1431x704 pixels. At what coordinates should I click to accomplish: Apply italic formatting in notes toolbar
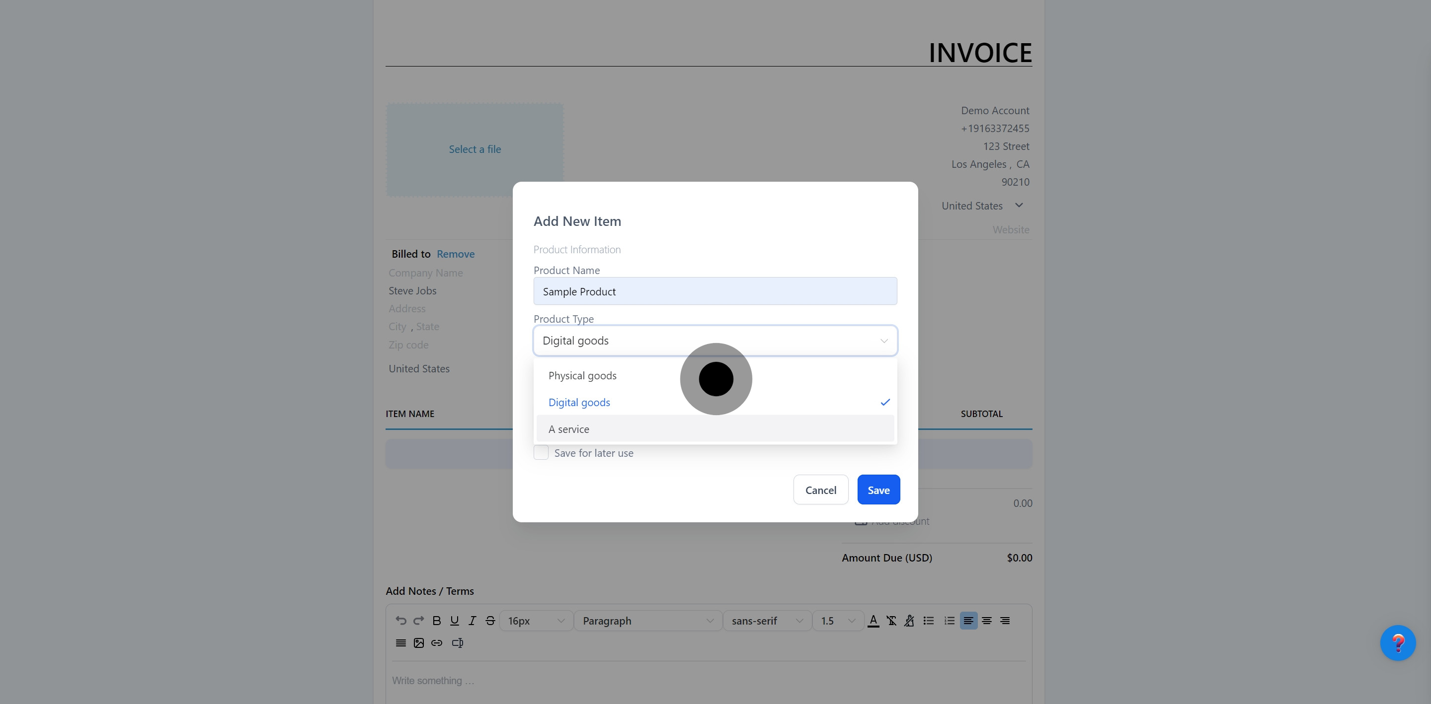pos(472,621)
